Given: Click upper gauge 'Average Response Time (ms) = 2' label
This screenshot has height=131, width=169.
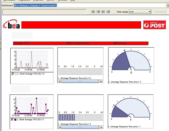Looking at the screenshot, I should 125,82.
